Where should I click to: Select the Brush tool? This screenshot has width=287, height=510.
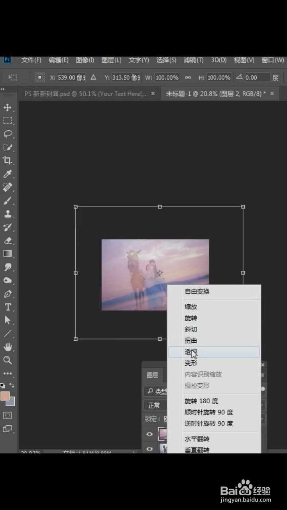(x=8, y=200)
